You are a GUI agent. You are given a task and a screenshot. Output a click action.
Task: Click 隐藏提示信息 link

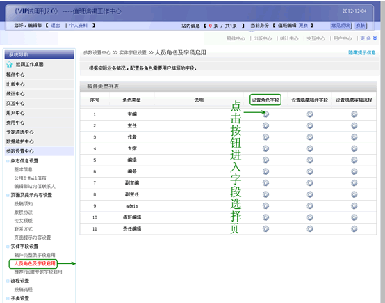[x=362, y=52]
